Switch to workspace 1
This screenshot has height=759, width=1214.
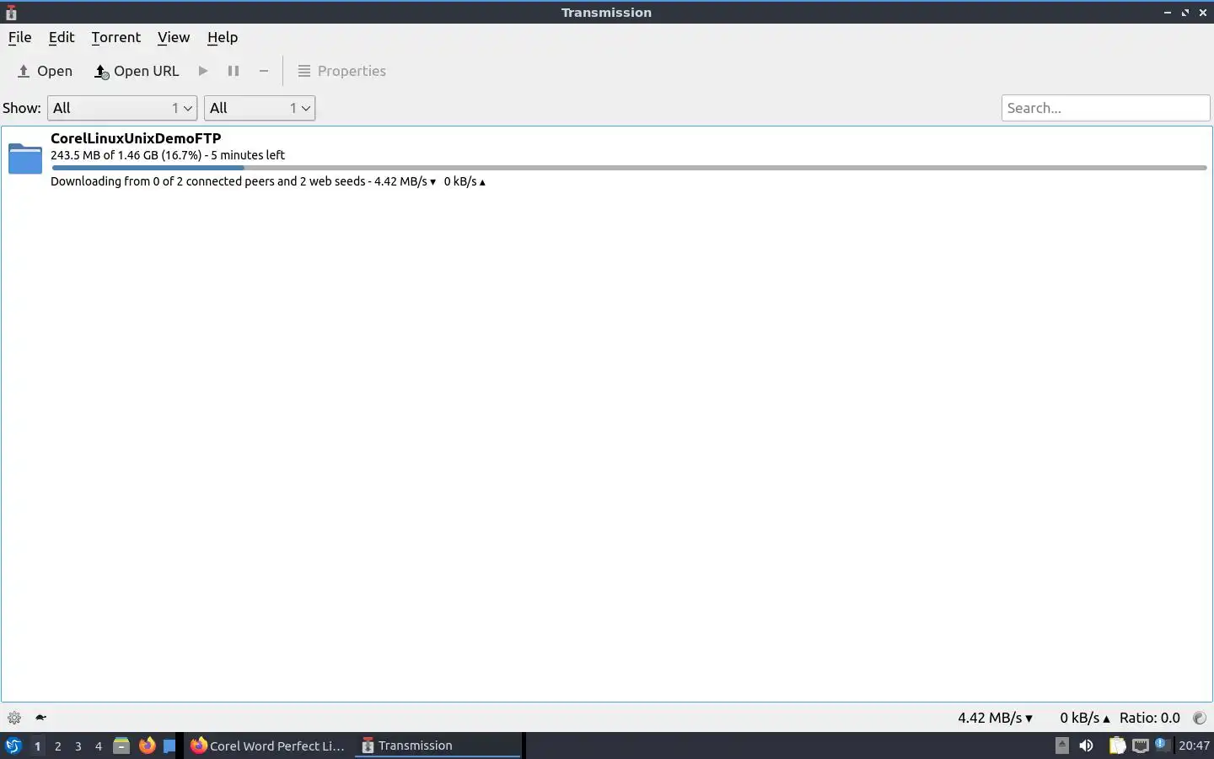pyautogui.click(x=37, y=746)
